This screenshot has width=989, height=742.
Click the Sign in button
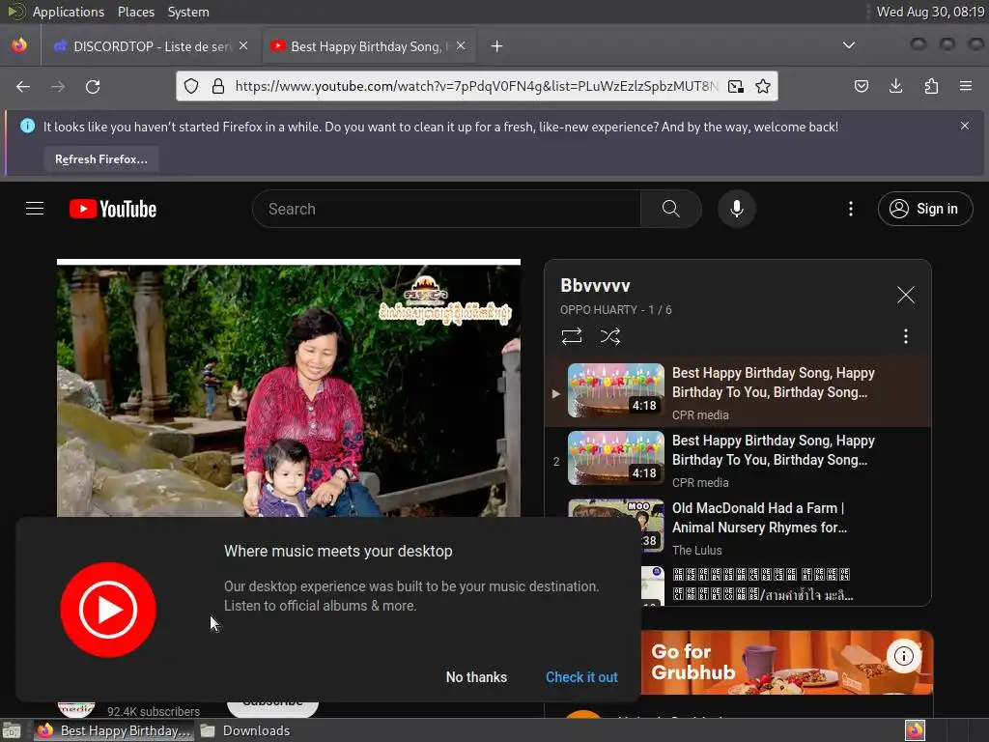[x=924, y=209]
